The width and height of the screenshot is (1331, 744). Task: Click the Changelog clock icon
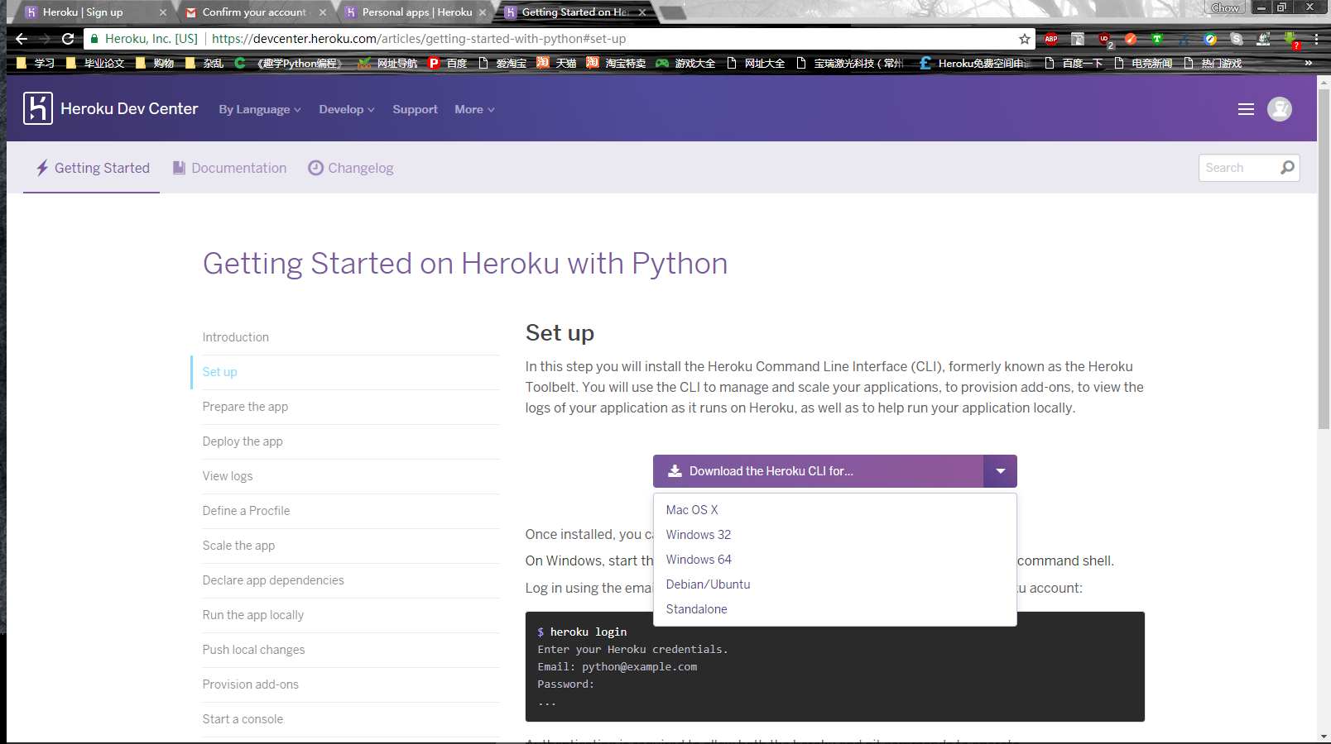315,167
